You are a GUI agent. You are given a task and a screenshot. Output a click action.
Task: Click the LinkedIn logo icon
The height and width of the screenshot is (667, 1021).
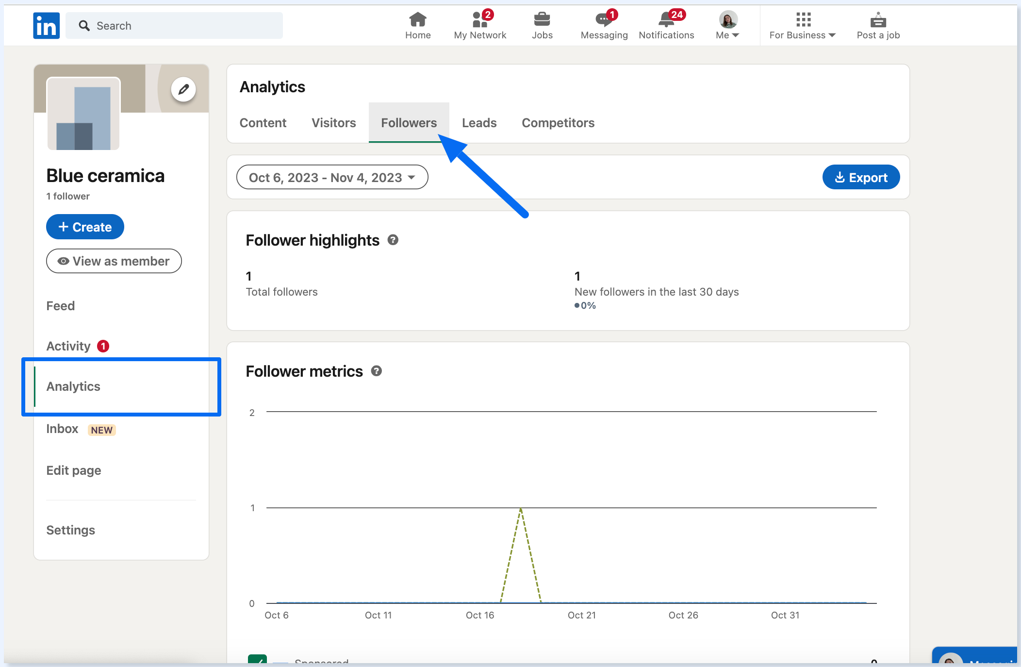coord(46,25)
